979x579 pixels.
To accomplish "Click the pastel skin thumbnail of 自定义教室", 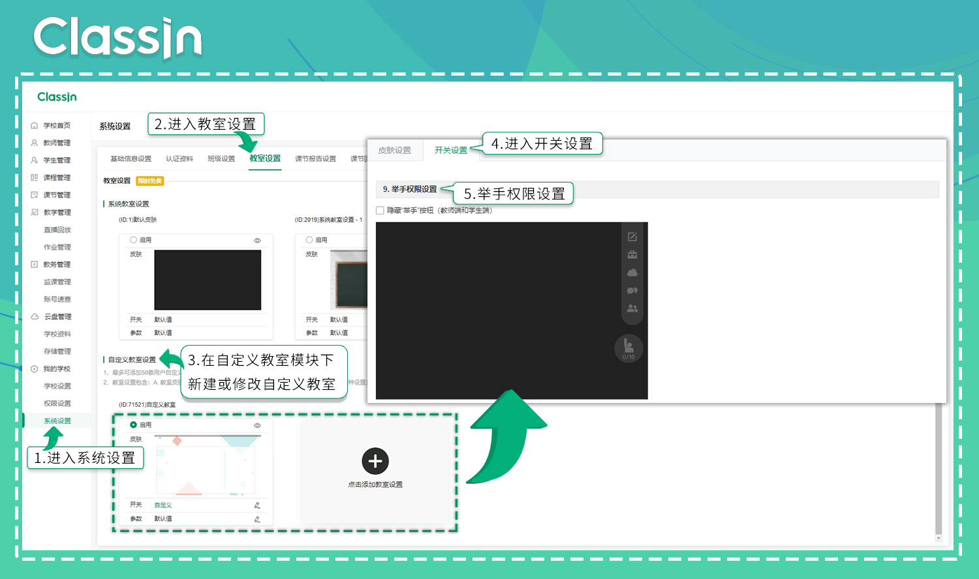I will click(206, 465).
